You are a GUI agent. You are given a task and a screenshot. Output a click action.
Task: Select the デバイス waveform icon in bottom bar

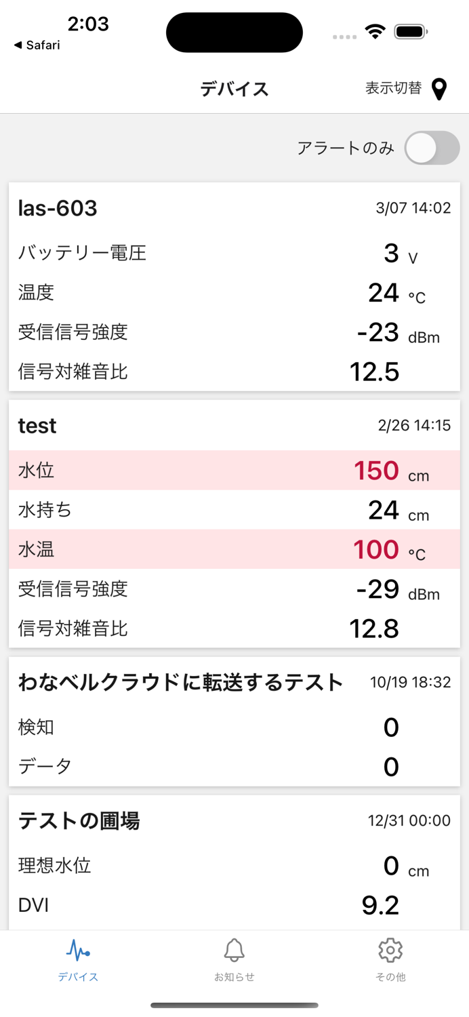pyautogui.click(x=78, y=951)
